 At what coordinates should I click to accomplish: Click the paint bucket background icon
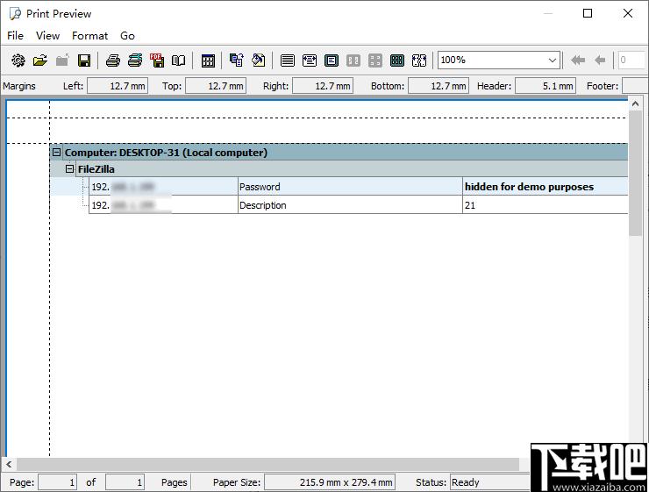click(x=259, y=61)
